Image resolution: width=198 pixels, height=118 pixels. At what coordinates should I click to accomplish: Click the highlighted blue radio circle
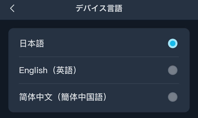point(173,44)
